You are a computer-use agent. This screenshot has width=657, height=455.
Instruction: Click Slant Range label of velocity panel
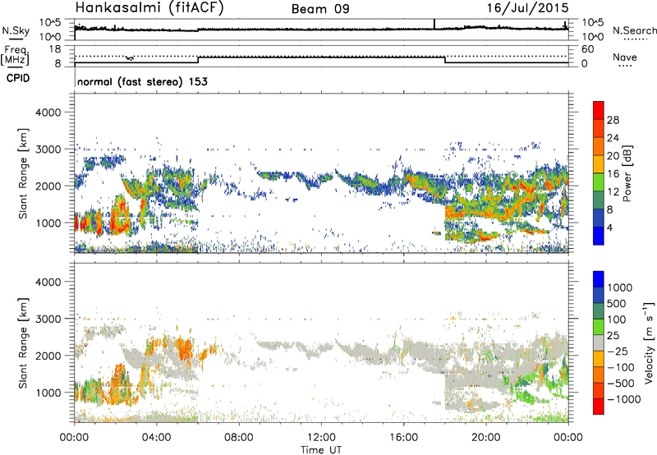pos(23,343)
